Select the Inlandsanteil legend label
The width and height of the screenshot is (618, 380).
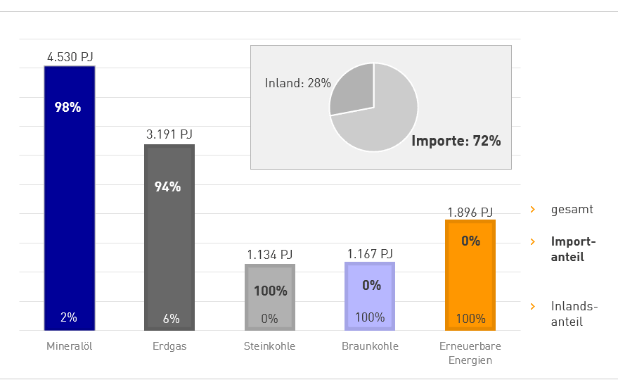[574, 314]
